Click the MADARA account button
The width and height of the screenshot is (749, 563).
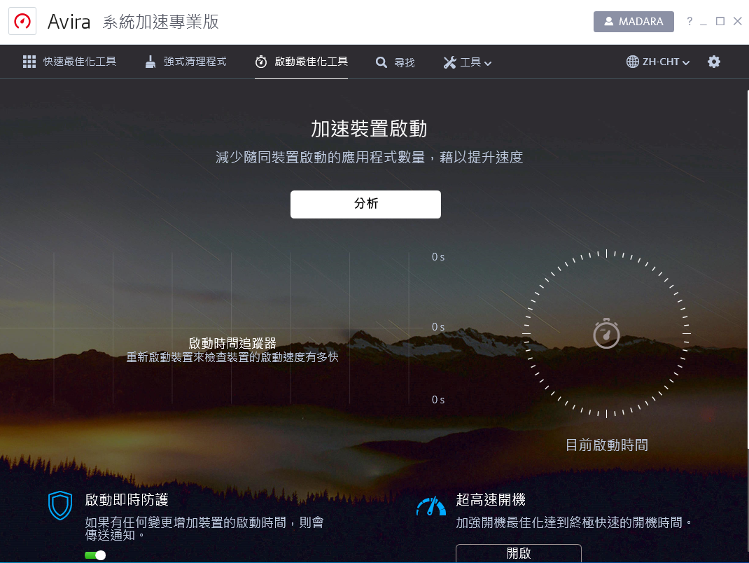633,22
